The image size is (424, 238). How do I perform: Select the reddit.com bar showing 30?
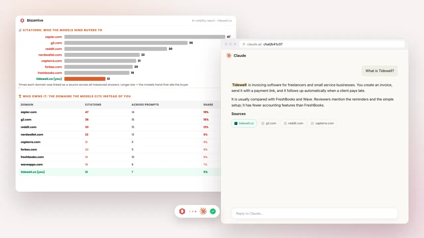pos(116,49)
